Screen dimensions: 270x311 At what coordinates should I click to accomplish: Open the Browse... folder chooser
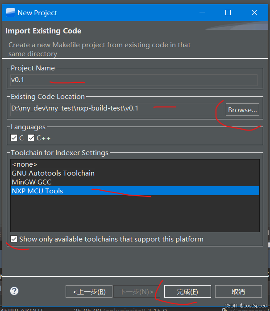pos(242,110)
